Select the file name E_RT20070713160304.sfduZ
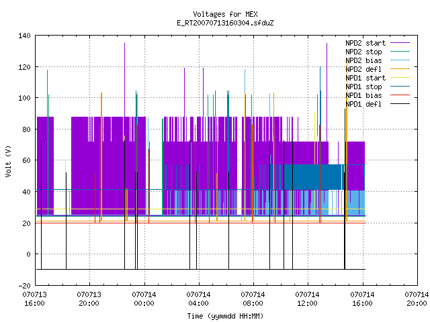This screenshot has width=430, height=322. tap(225, 23)
